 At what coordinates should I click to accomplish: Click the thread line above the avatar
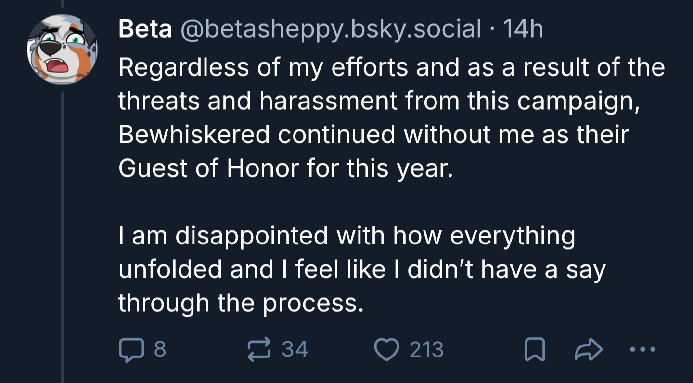tap(62, 3)
